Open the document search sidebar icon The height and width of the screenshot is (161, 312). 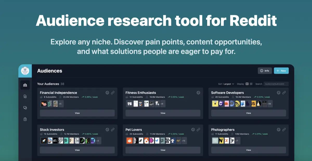[25, 96]
